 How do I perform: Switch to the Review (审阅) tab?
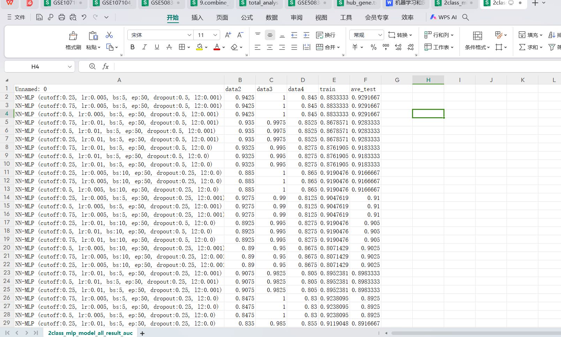click(297, 17)
